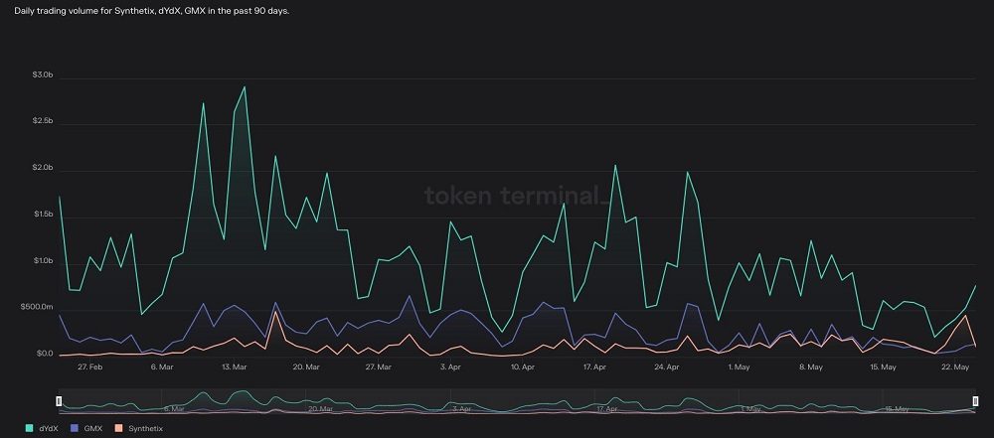The image size is (994, 438).
Task: Click the 20. Mar position in range navigator
Action: tap(319, 408)
